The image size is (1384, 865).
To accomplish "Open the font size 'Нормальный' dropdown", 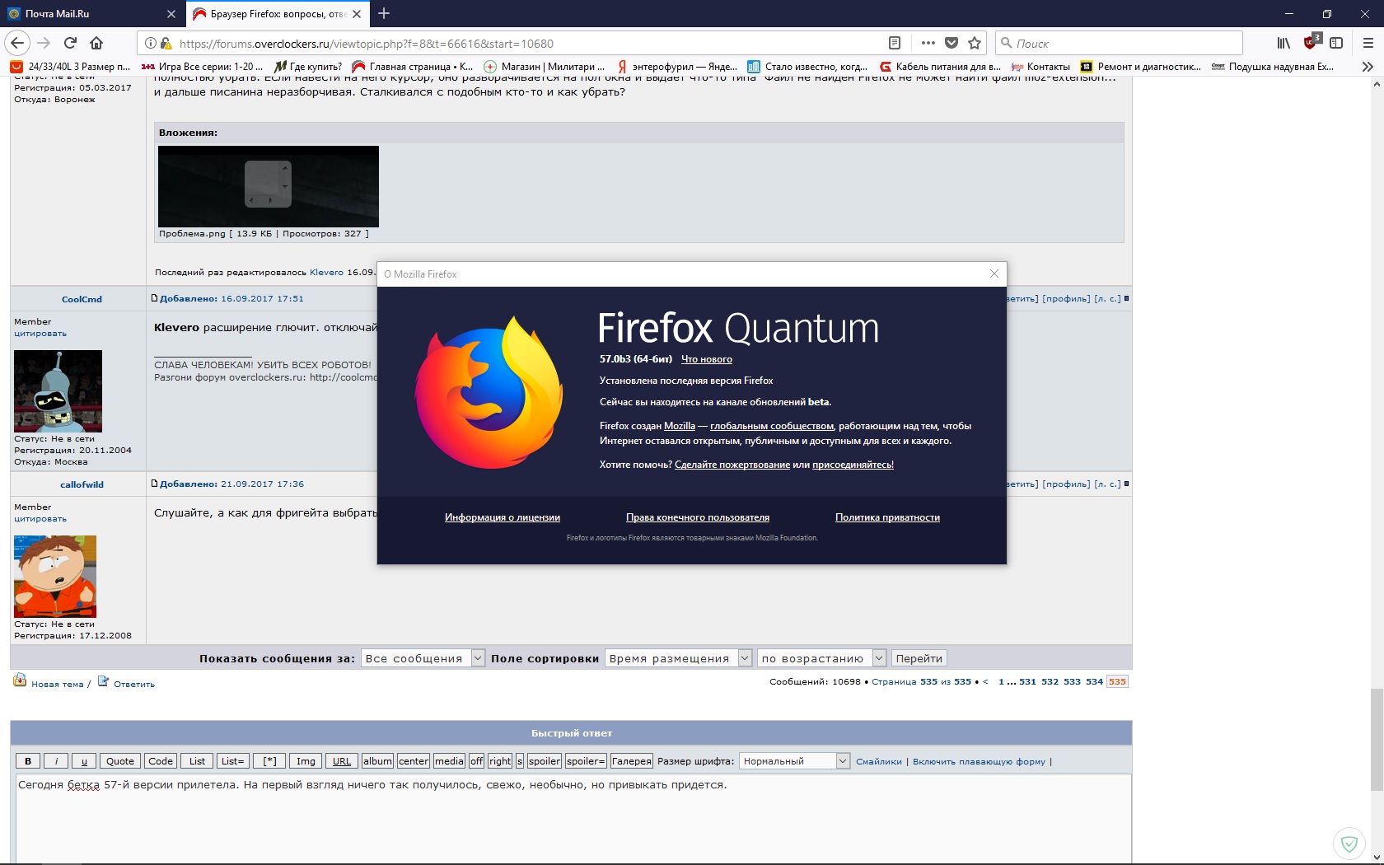I will pos(794,761).
